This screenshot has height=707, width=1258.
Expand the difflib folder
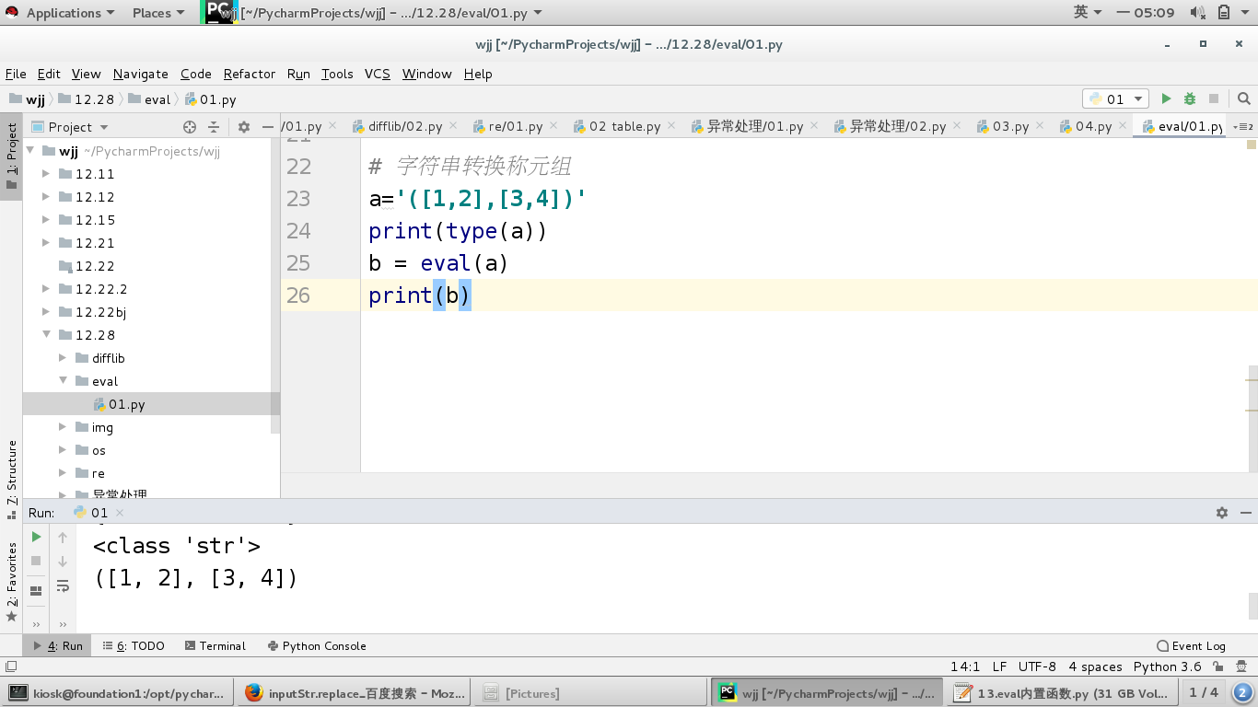tap(63, 357)
